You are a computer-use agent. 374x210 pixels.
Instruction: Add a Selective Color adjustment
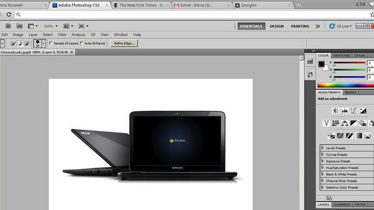tap(368, 136)
